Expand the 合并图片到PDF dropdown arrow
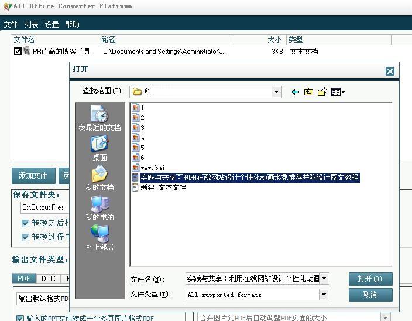Viewport: 412px width, 321px height. pos(385,317)
